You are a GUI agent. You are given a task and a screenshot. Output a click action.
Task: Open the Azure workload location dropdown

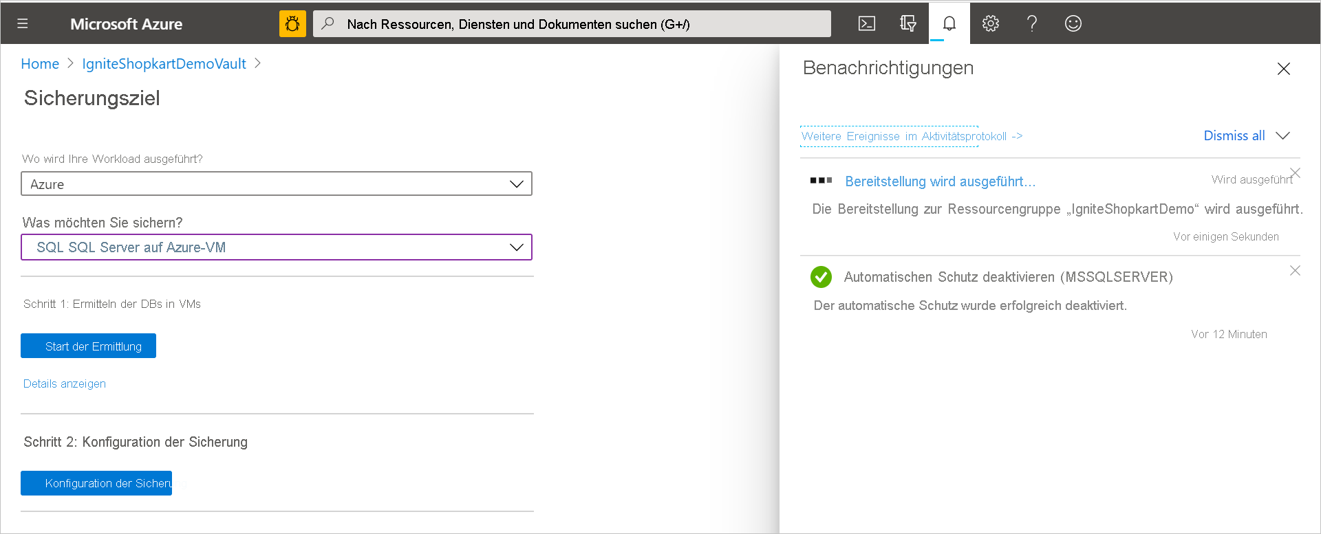pos(277,184)
